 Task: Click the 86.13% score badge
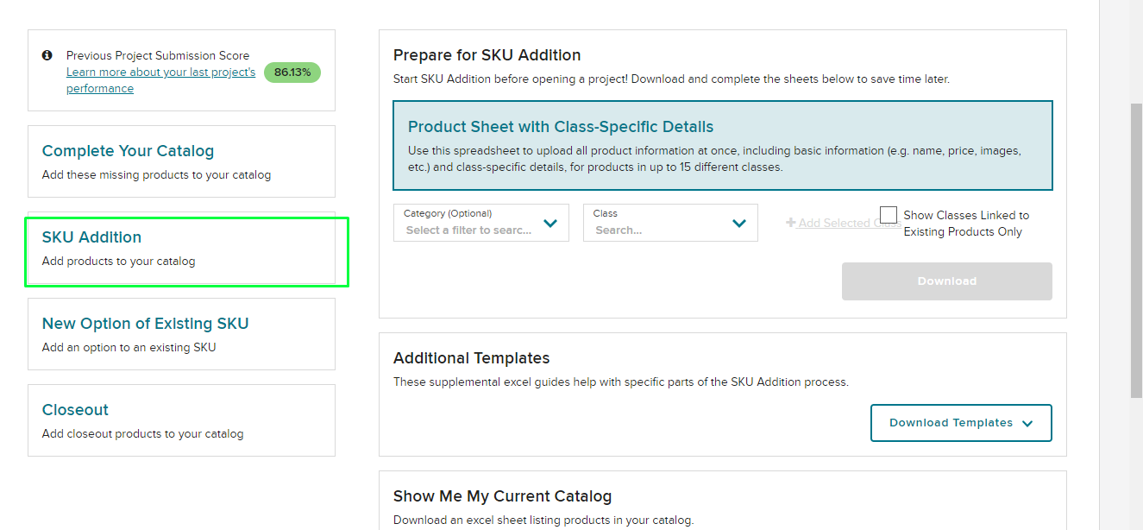click(292, 73)
